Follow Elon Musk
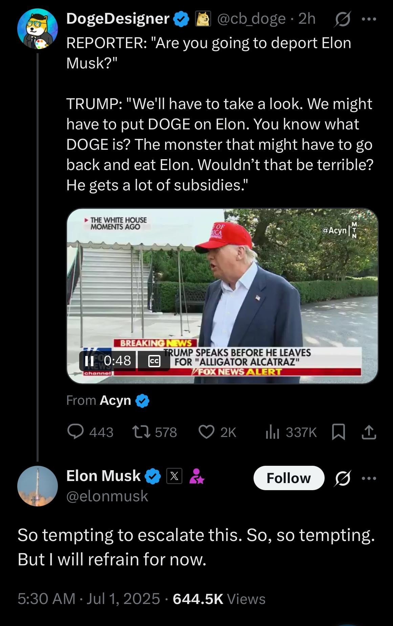The image size is (393, 626). [288, 478]
